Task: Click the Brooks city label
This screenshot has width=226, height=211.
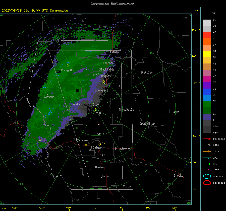Action: 179,176
